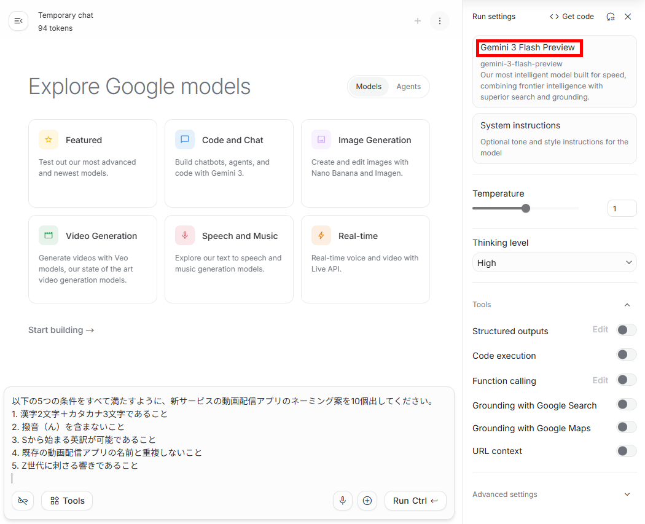Switch to the Agents tab
Screen dimensions: 645x524
coord(408,87)
